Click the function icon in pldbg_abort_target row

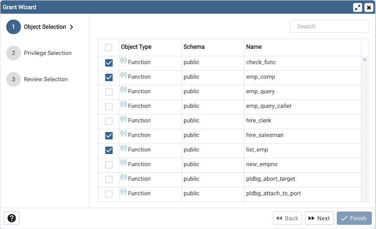pos(124,178)
